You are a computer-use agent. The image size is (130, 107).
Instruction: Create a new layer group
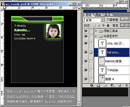point(105,85)
